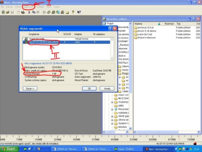Click the Opcje >> button
The image size is (202, 152).
click(30, 88)
